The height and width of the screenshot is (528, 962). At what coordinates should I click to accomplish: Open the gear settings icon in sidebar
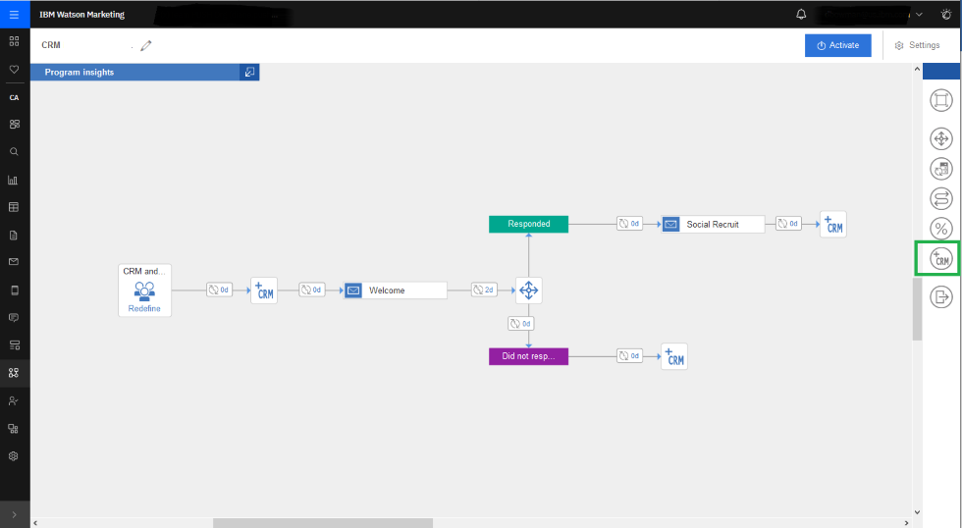14,456
